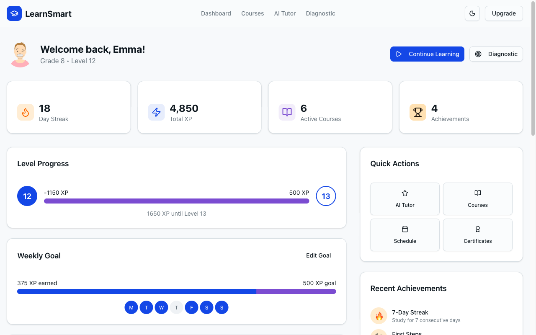Open Certificates from Quick Actions
Screen dimensions: 536x335
[x=477, y=235]
